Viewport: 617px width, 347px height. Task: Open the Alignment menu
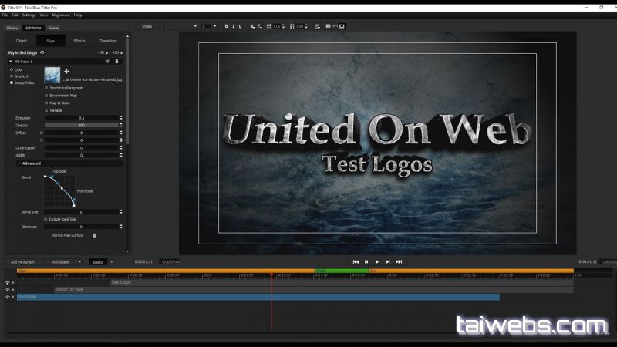[61, 15]
